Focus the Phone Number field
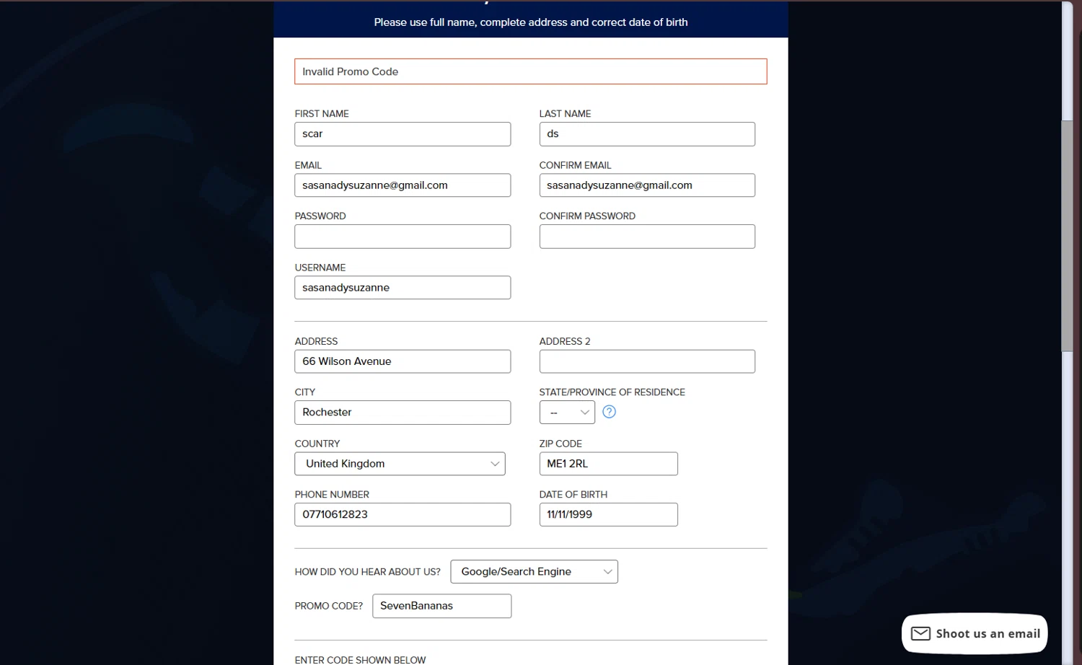The width and height of the screenshot is (1082, 665). coord(403,515)
